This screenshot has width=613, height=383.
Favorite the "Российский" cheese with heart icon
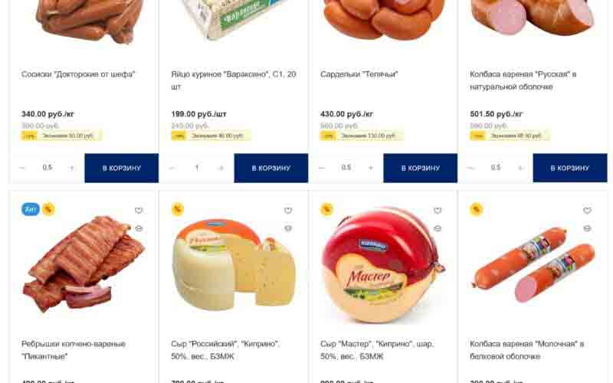point(288,210)
